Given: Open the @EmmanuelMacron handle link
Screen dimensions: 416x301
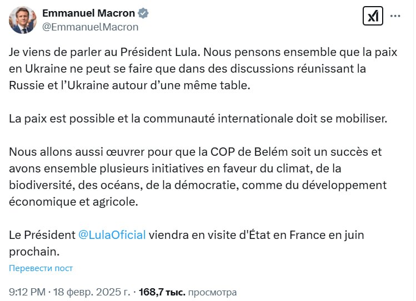Looking at the screenshot, I should pyautogui.click(x=91, y=27).
